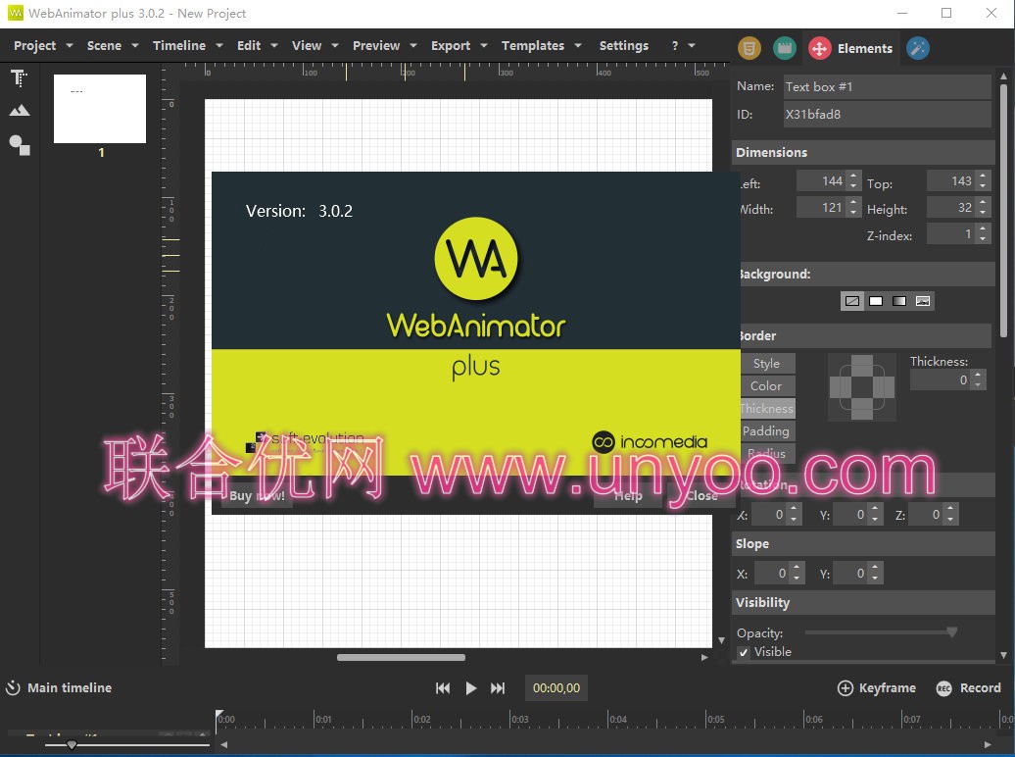Increase the Left dimension value
The height and width of the screenshot is (757, 1015).
point(853,176)
